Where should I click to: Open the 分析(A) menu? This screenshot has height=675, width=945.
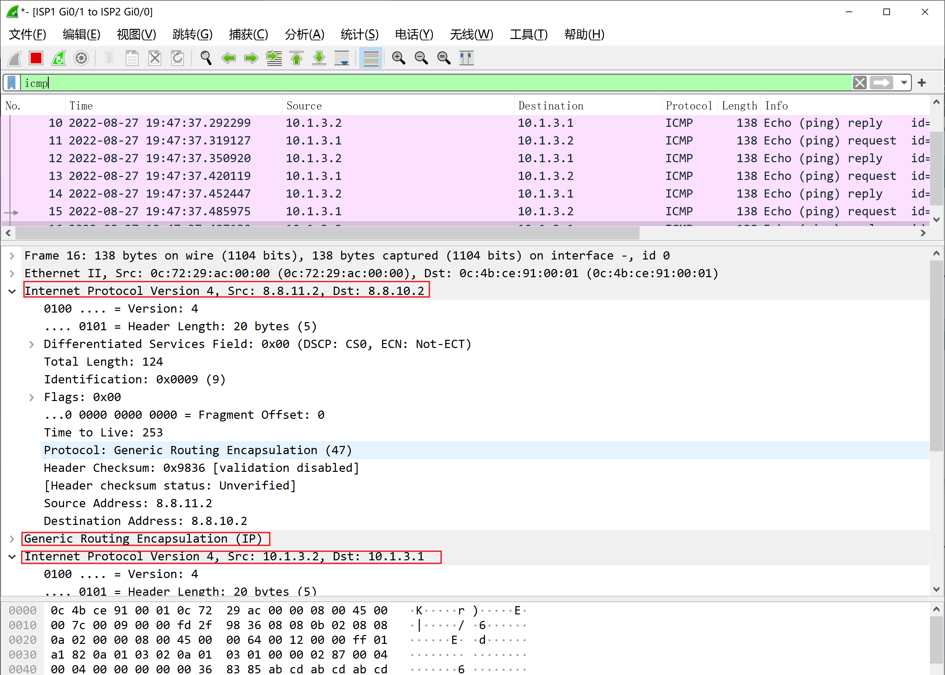point(304,34)
